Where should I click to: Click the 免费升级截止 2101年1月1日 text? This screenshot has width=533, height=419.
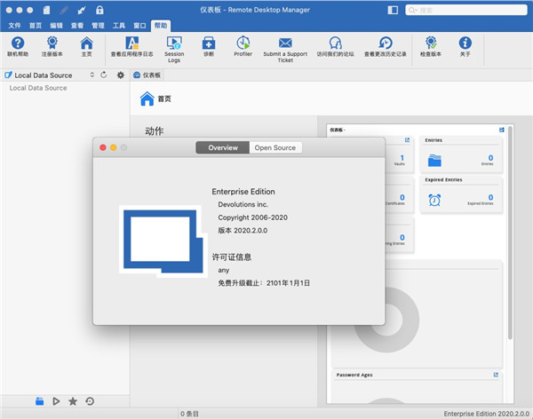click(264, 283)
